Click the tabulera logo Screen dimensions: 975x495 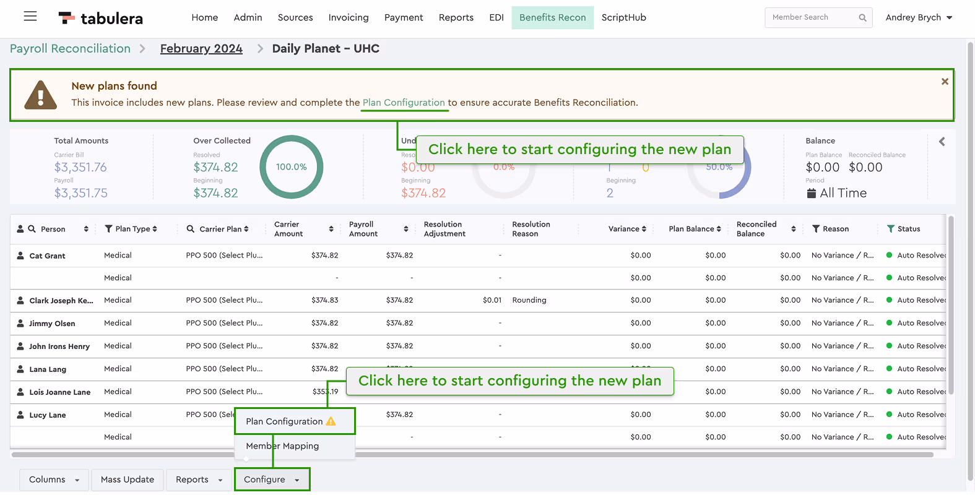101,18
